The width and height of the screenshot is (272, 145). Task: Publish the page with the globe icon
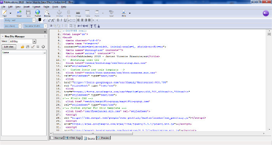tap(38, 12)
